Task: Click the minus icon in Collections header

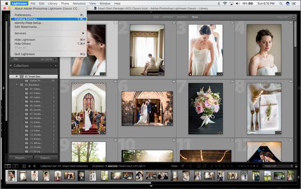Action: [x=51, y=66]
